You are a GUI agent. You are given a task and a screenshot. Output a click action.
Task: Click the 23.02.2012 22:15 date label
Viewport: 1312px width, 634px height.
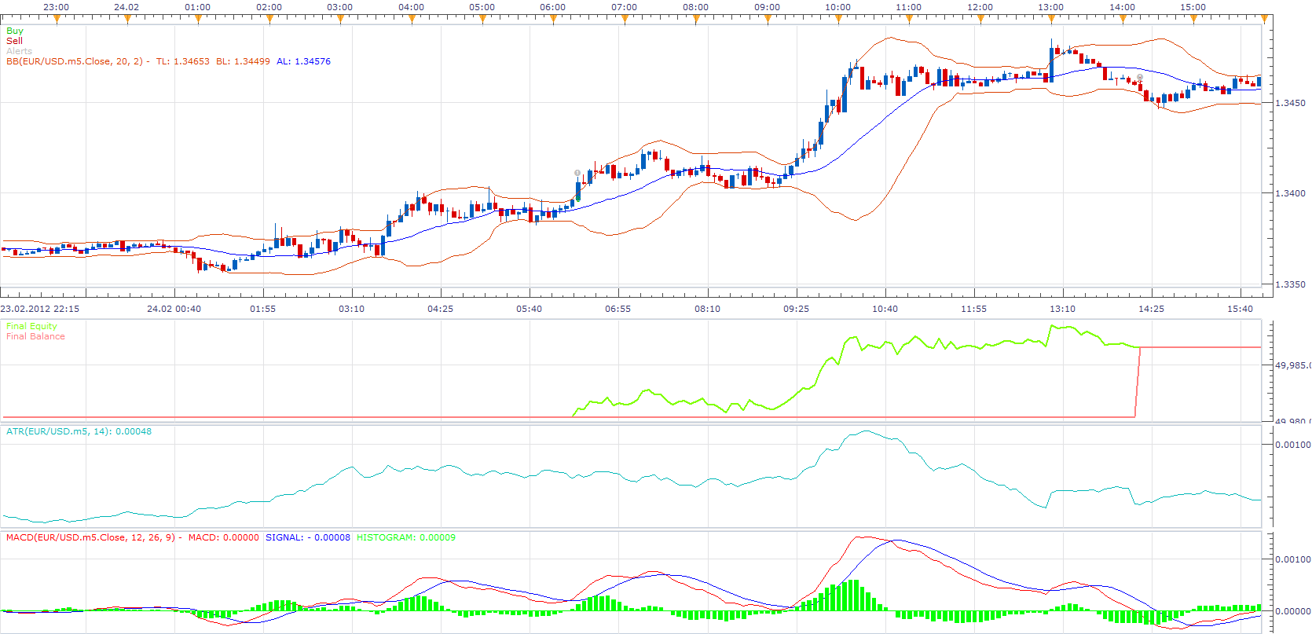tap(40, 309)
